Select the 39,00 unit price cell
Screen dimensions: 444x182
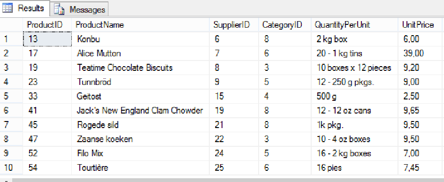[421, 53]
